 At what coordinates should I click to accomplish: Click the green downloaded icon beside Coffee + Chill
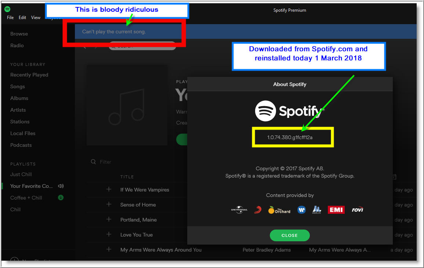[61, 198]
